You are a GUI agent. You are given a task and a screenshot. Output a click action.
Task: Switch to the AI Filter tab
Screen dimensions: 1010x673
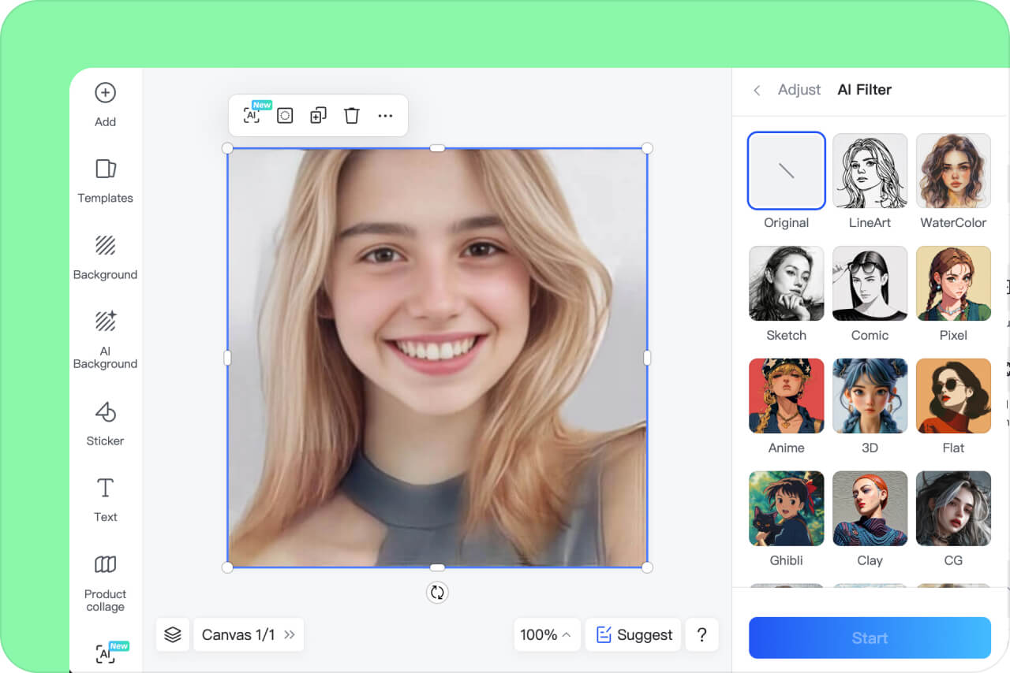[x=865, y=90]
